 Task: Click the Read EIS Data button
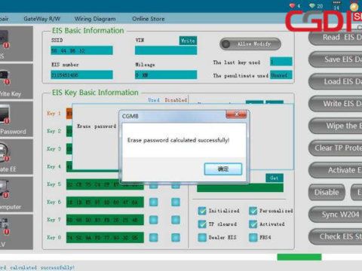pos(336,38)
